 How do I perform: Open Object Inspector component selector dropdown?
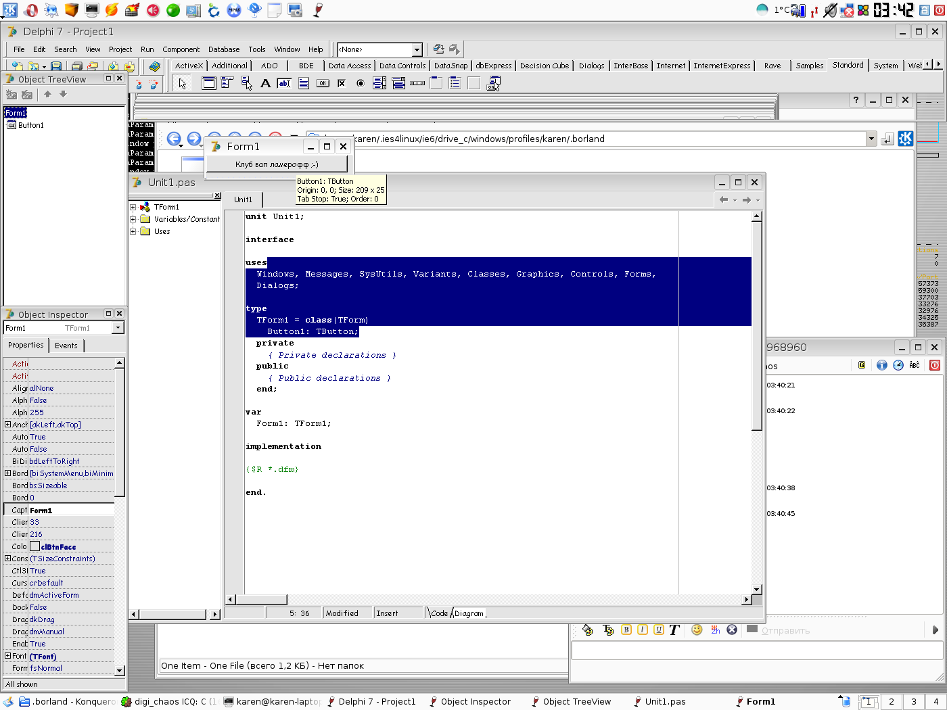tap(118, 328)
